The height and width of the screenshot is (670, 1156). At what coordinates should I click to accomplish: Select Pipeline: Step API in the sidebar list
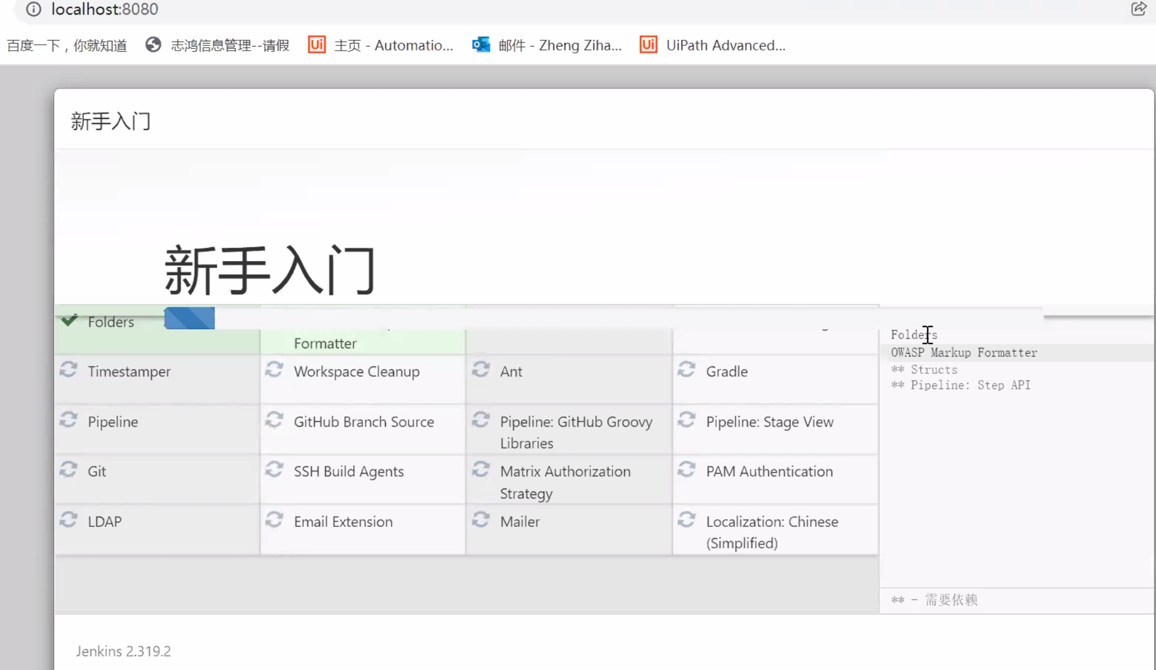[x=960, y=384]
